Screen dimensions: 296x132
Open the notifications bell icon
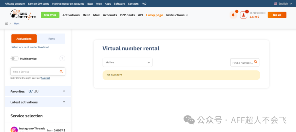233,15
